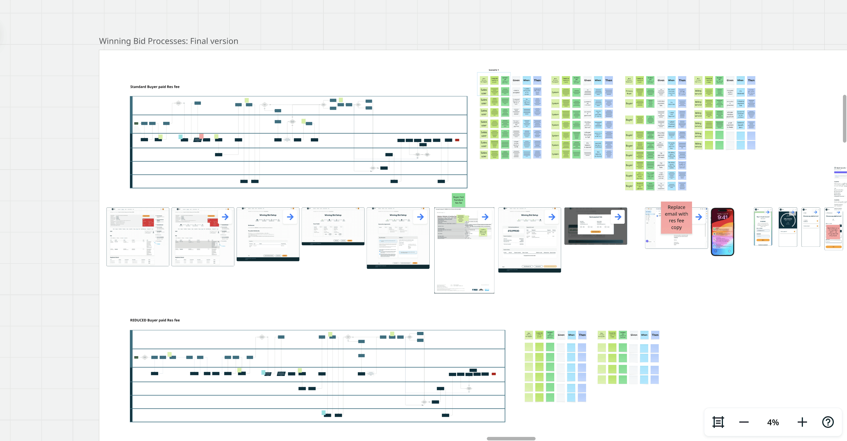Click the zoom-in plus icon
Viewport: 847px width, 441px height.
click(802, 422)
